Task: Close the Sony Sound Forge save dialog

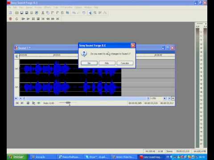Action: pyautogui.click(x=133, y=45)
